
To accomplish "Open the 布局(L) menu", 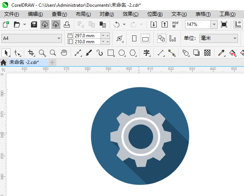I will pos(83,14).
